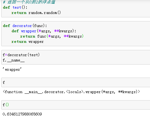This screenshot has height=117, width=150.
Task: Click the green parentheses after f
Action: pos(7,105)
